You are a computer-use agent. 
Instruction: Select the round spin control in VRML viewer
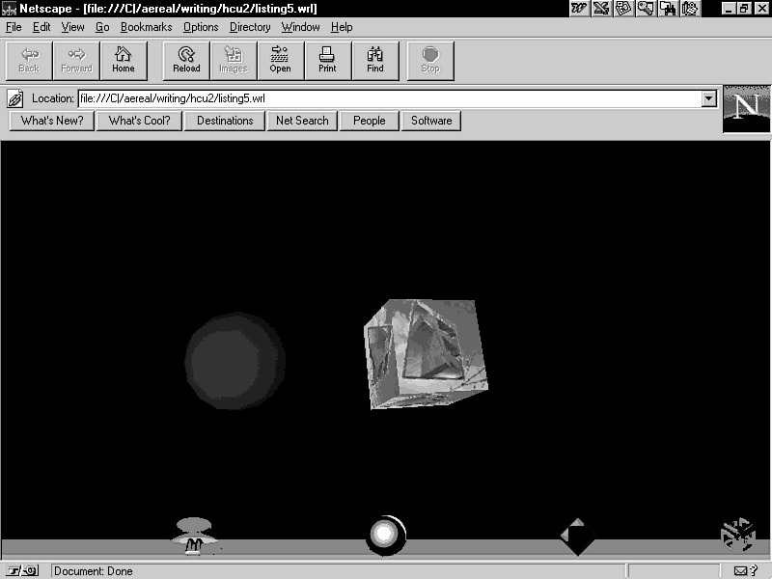click(385, 536)
